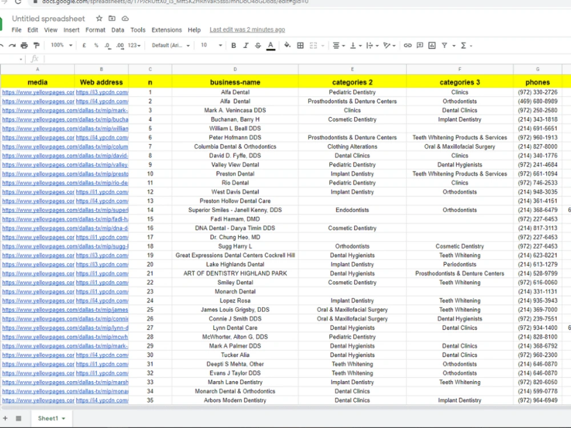The image size is (571, 428).
Task: Open the 100% zoom dropdown
Action: coord(61,45)
